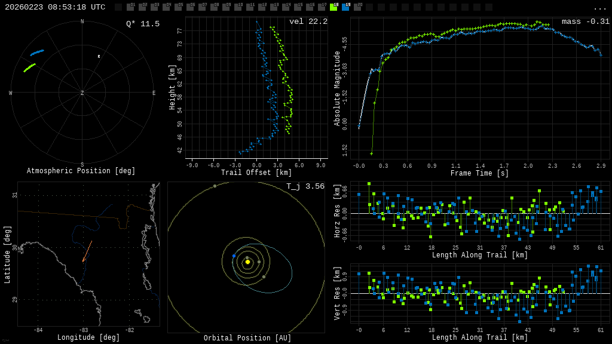Click the blue Earth dot on the orbit
This screenshot has width=612, height=344.
point(234,256)
